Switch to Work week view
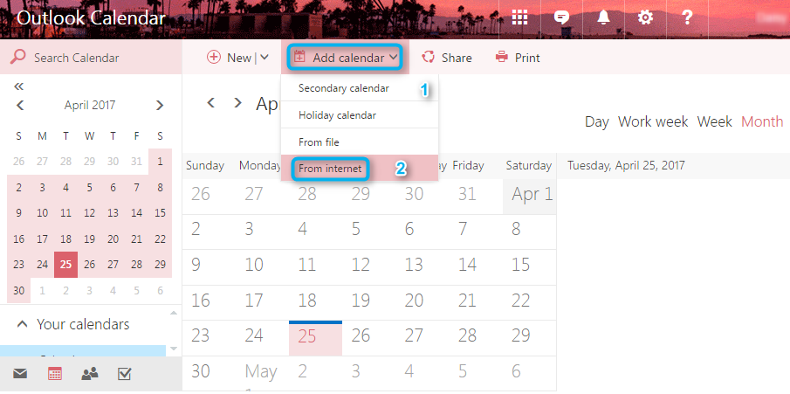This screenshot has width=790, height=394. 653,121
